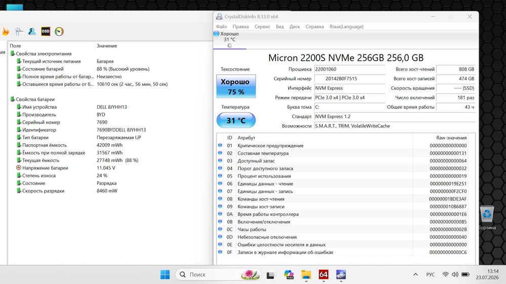
Task: Click status circle for Составная температура row
Action: (220, 153)
